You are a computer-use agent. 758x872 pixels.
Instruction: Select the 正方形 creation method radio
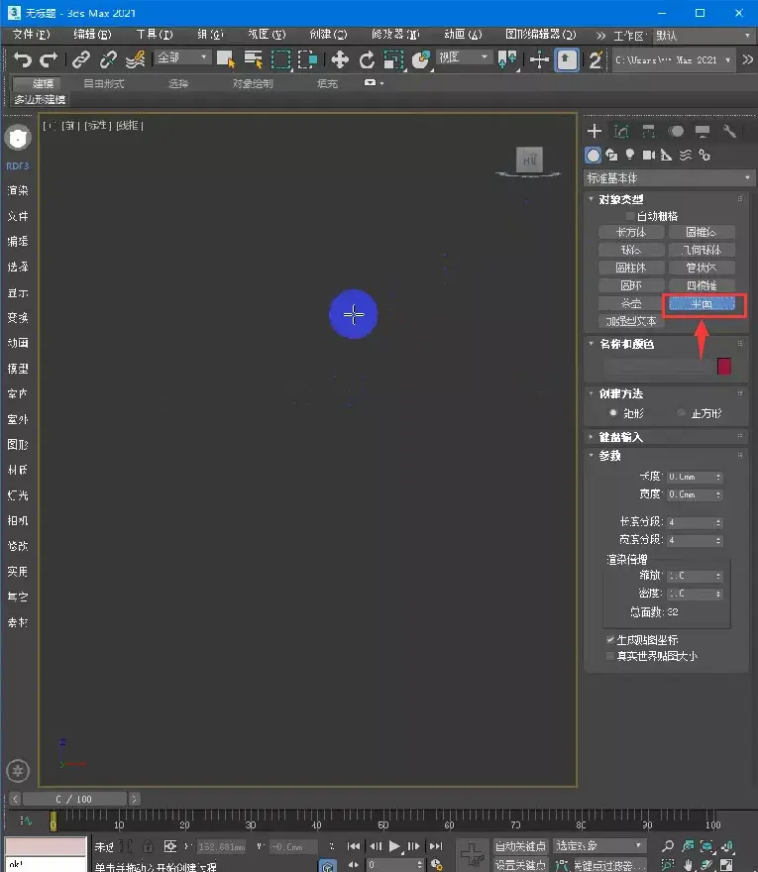point(681,412)
